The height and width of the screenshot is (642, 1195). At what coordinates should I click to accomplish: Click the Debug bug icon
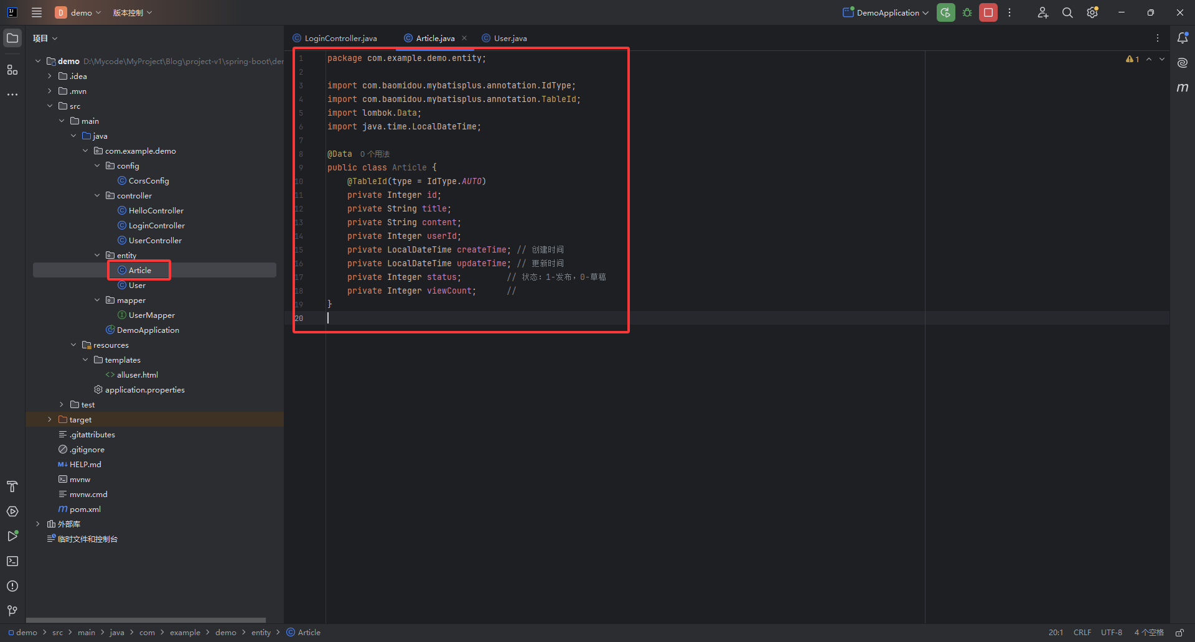point(967,12)
